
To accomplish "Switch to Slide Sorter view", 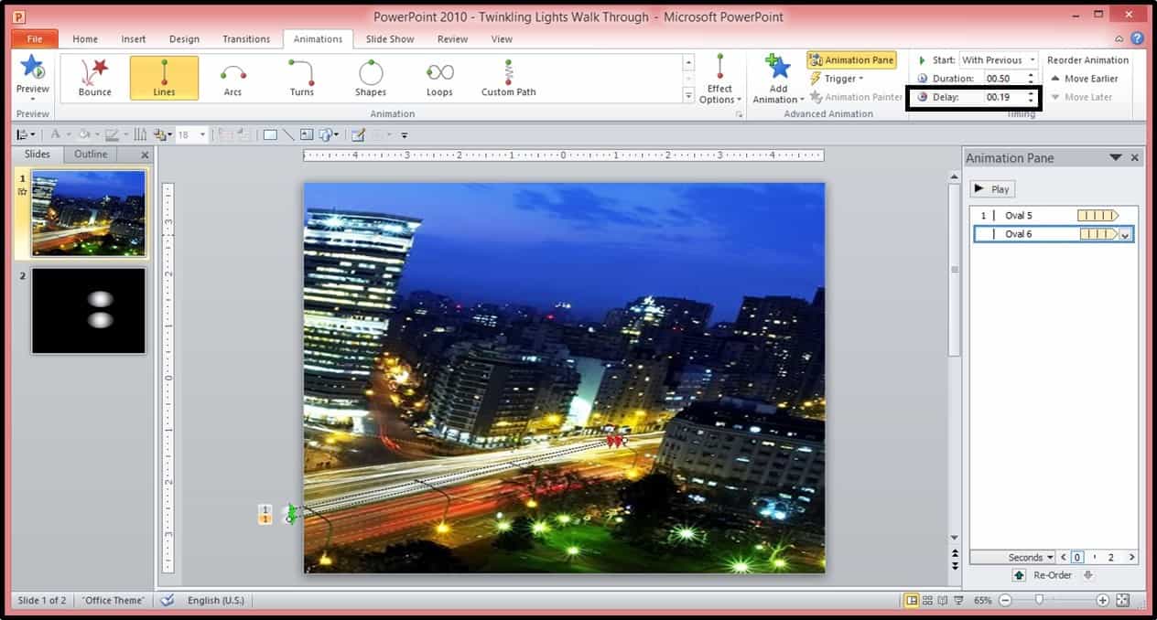I will pyautogui.click(x=927, y=601).
